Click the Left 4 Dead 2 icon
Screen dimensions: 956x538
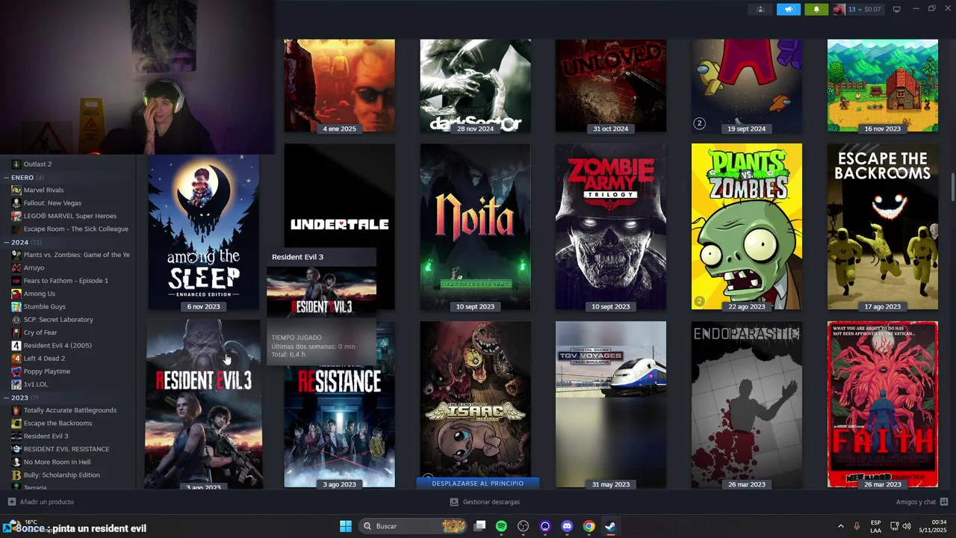coord(16,358)
